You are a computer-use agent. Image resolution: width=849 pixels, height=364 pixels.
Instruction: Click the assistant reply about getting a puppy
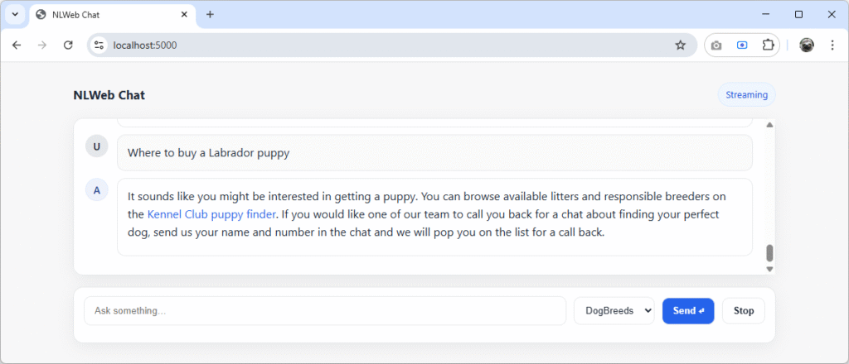[434, 217]
